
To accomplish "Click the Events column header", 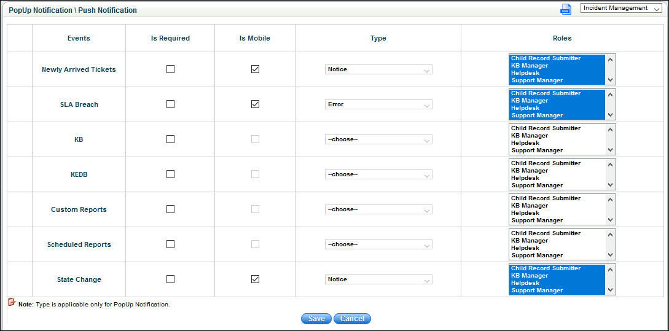I will coord(79,38).
